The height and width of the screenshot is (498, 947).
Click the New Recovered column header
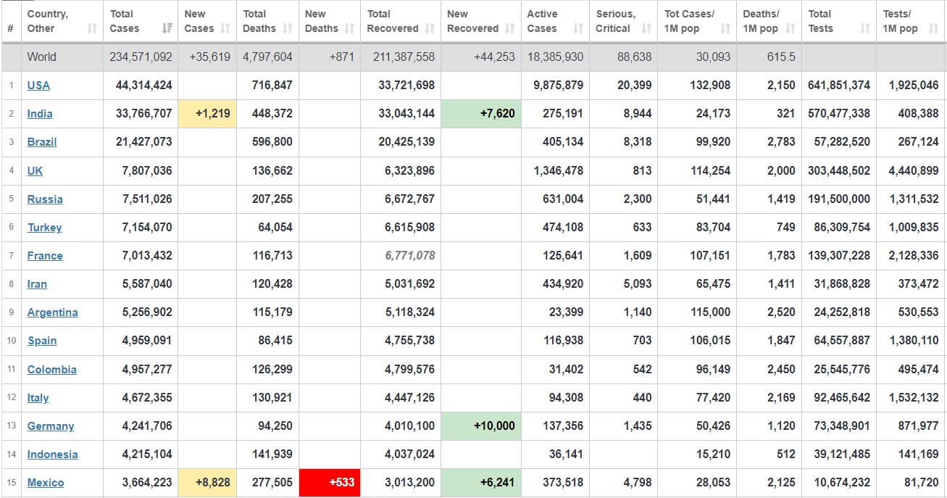pos(472,21)
